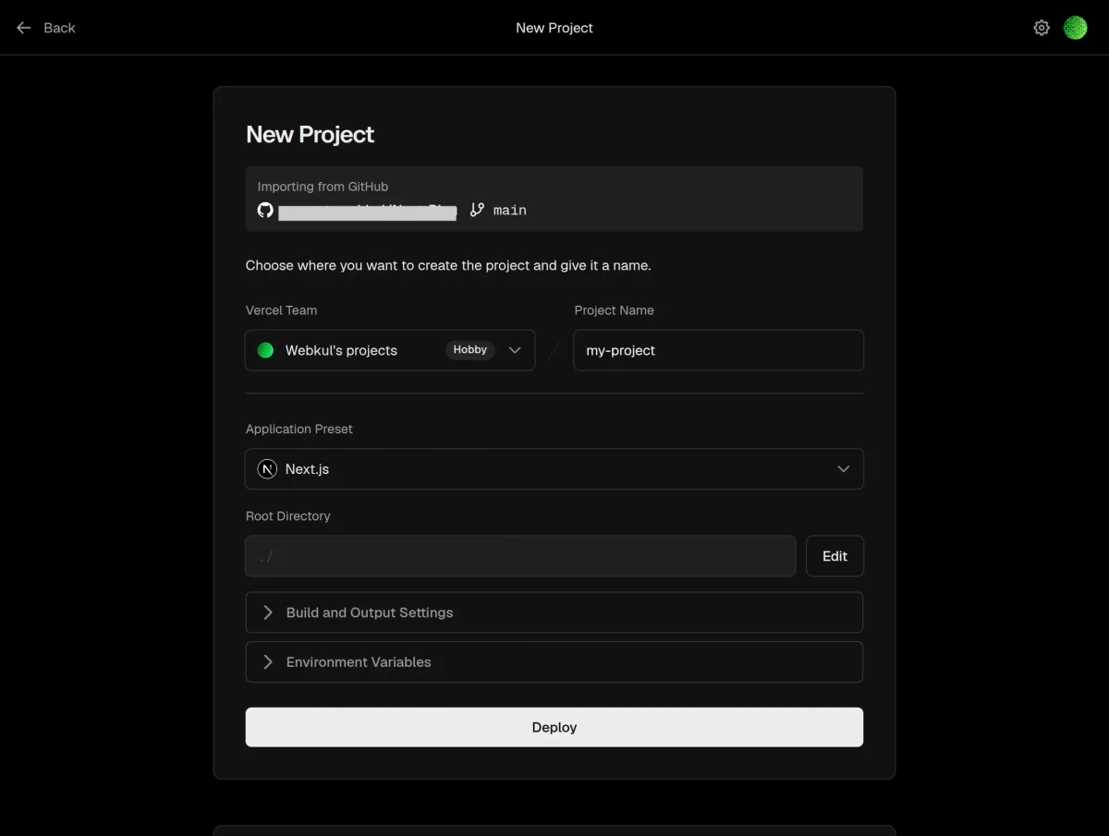Click the Next.js logo icon
Viewport: 1109px width, 836px height.
tap(267, 469)
